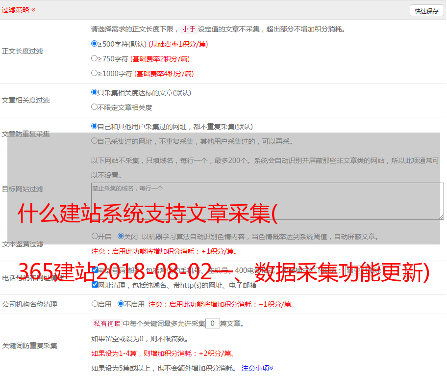Choose 不限定文章相关度 radio option
Screen dimensions: 447x377
pos(95,107)
